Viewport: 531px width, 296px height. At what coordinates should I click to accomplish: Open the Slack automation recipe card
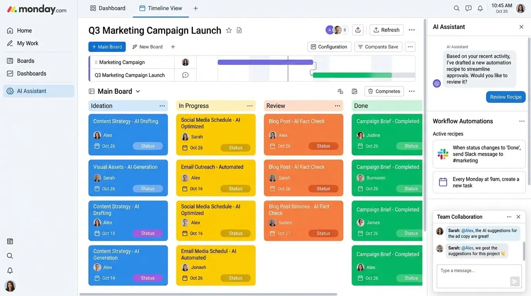click(479, 154)
